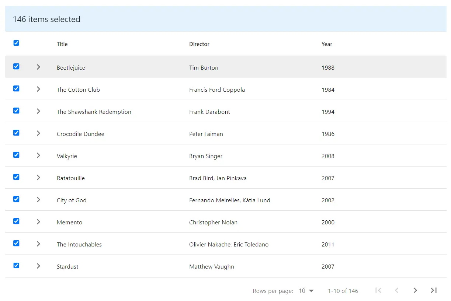This screenshot has width=451, height=301.
Task: Uncheck the Stardust row checkbox
Action: 16,265
